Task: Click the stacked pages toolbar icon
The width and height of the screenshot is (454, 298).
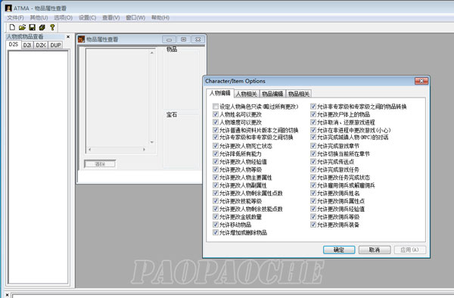Action: [42, 27]
